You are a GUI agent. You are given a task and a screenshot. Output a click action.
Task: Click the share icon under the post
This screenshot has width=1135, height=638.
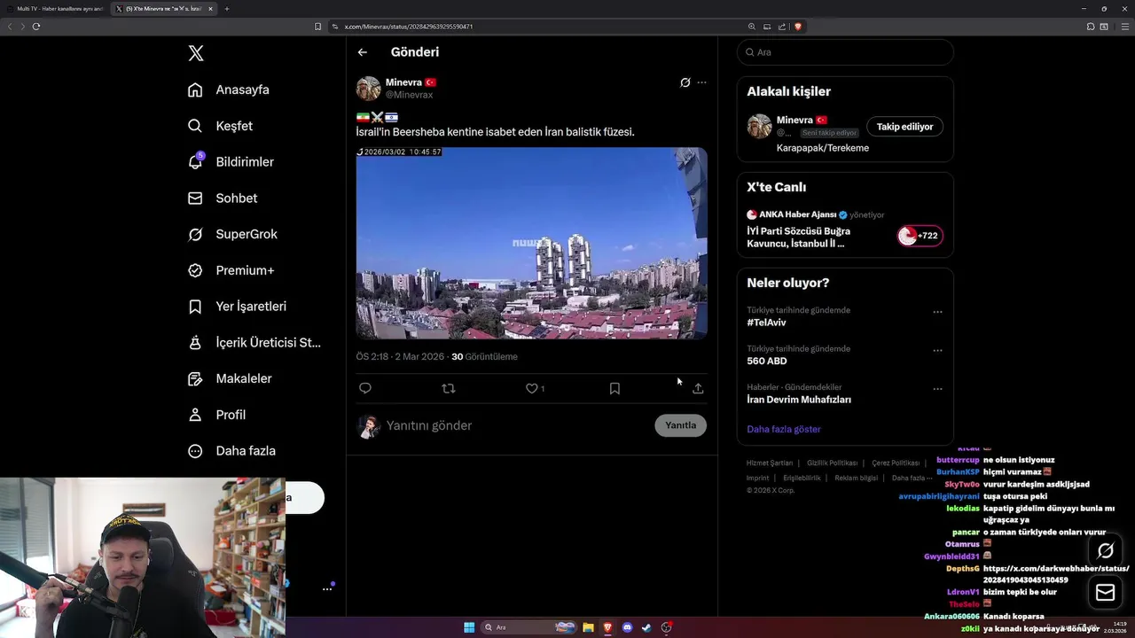pyautogui.click(x=698, y=388)
